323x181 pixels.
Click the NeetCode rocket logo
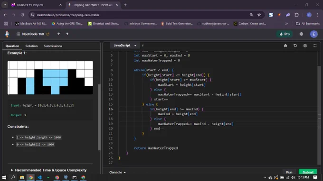(x=7, y=34)
